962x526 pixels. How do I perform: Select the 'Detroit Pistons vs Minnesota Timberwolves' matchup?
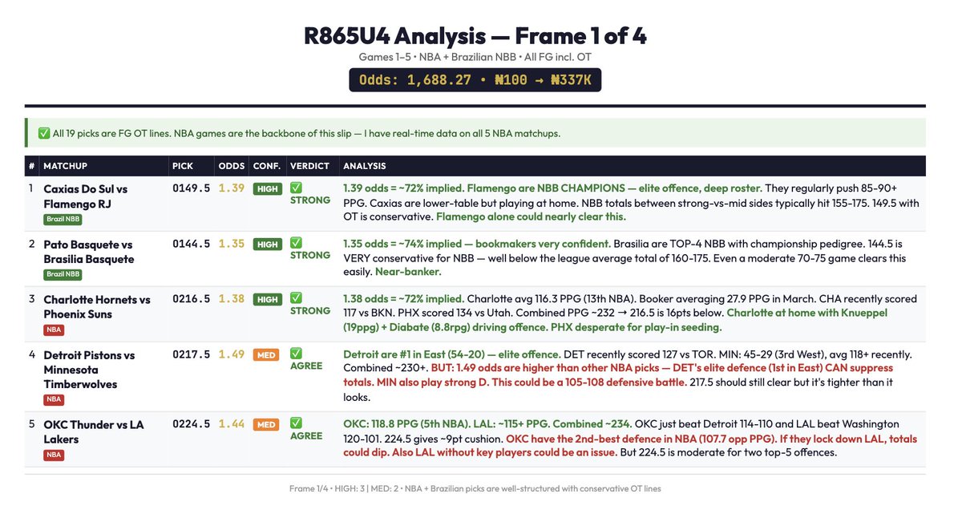click(x=90, y=370)
